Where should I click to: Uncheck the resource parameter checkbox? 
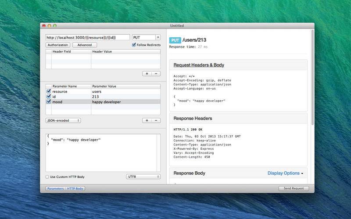tap(49, 92)
